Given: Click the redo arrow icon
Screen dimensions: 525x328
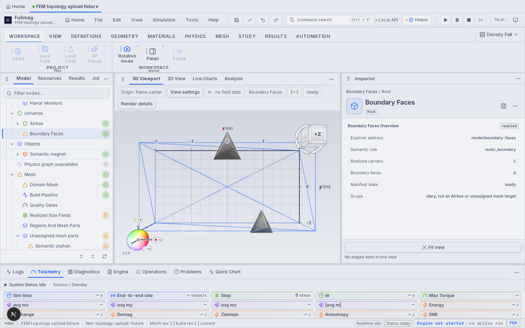Looking at the screenshot, I should (x=276, y=20).
